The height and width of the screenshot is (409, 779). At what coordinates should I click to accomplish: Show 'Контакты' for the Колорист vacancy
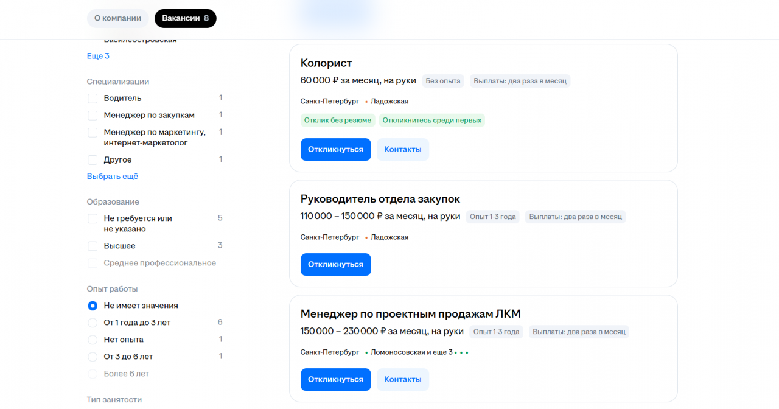pos(402,150)
